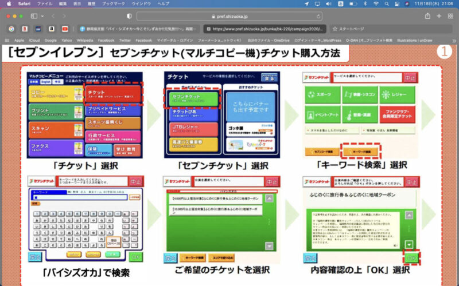Open the ファイル menu
Image resolution: width=459 pixels, height=286 pixels.
(x=45, y=4)
